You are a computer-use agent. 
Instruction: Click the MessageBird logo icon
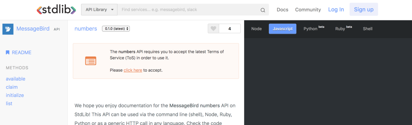click(8, 29)
